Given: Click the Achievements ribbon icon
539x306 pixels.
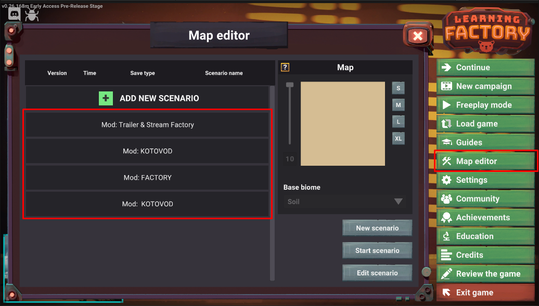Looking at the screenshot, I should (x=446, y=217).
